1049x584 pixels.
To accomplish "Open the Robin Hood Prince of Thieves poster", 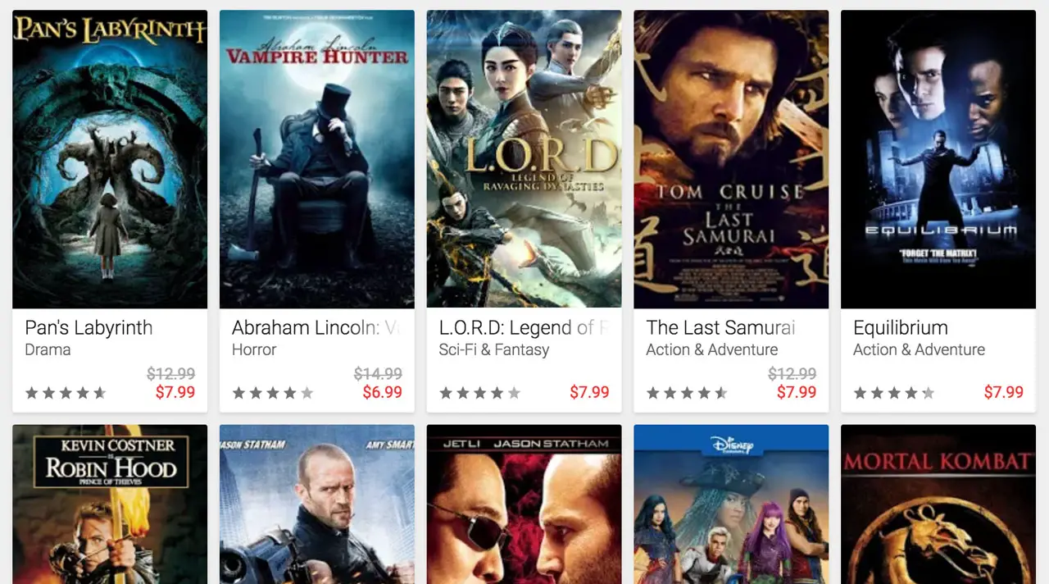I will 110,504.
